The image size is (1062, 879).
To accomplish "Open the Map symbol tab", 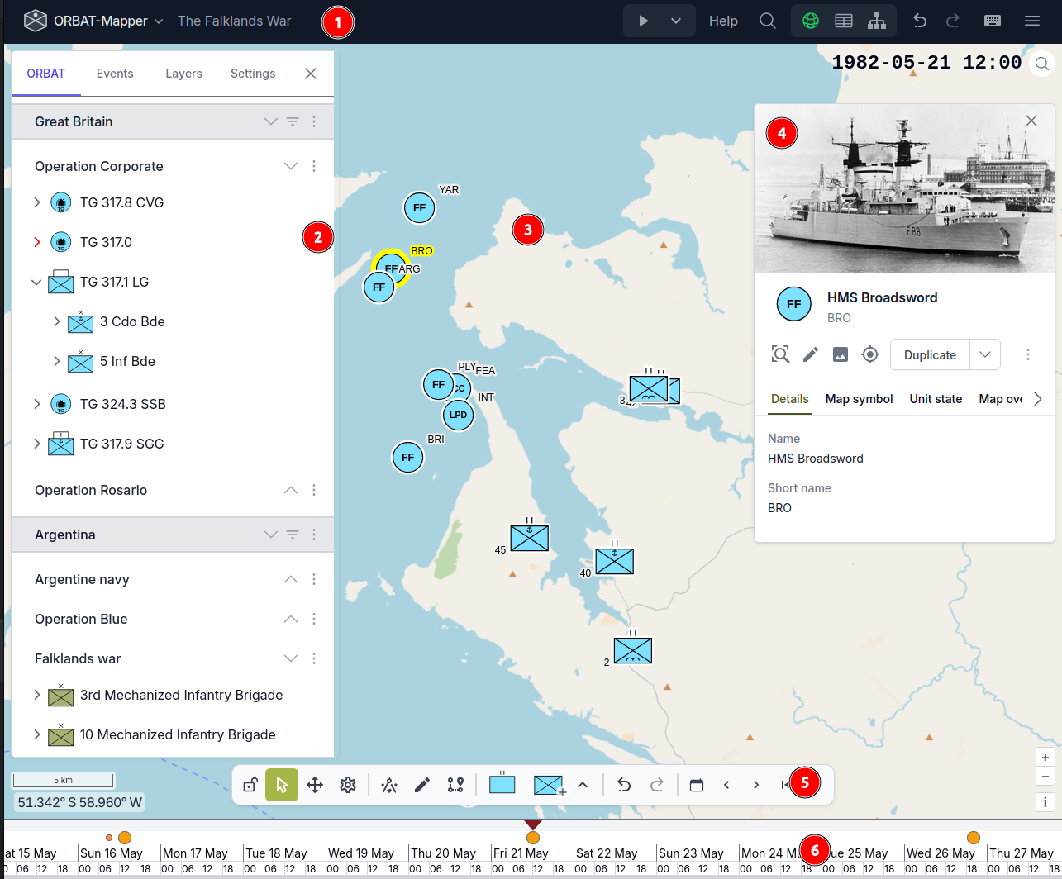I will 859,399.
